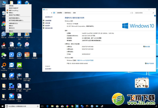Image resolution: width=158 pixels, height=108 pixels.
Task: Open 控制面板主页 link in System window
Action: [49, 17]
